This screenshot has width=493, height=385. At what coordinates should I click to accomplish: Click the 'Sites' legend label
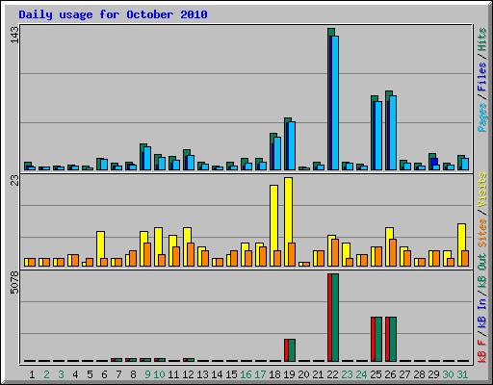click(x=482, y=233)
